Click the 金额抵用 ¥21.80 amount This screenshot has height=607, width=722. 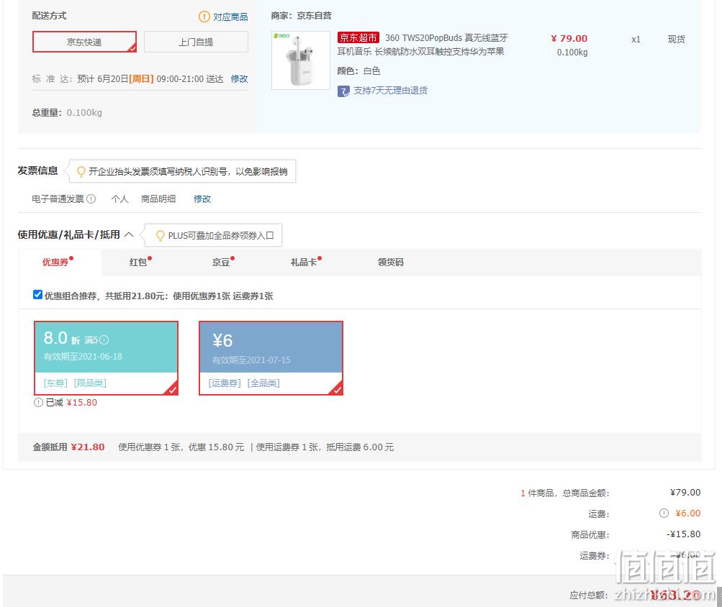point(88,447)
